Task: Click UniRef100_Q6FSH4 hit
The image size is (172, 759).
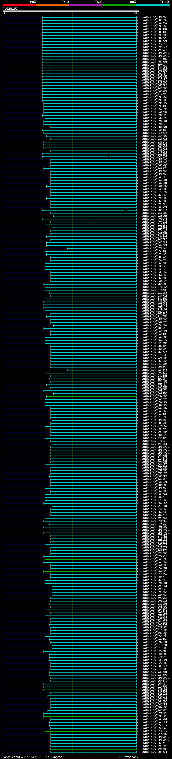Action: click(x=154, y=284)
